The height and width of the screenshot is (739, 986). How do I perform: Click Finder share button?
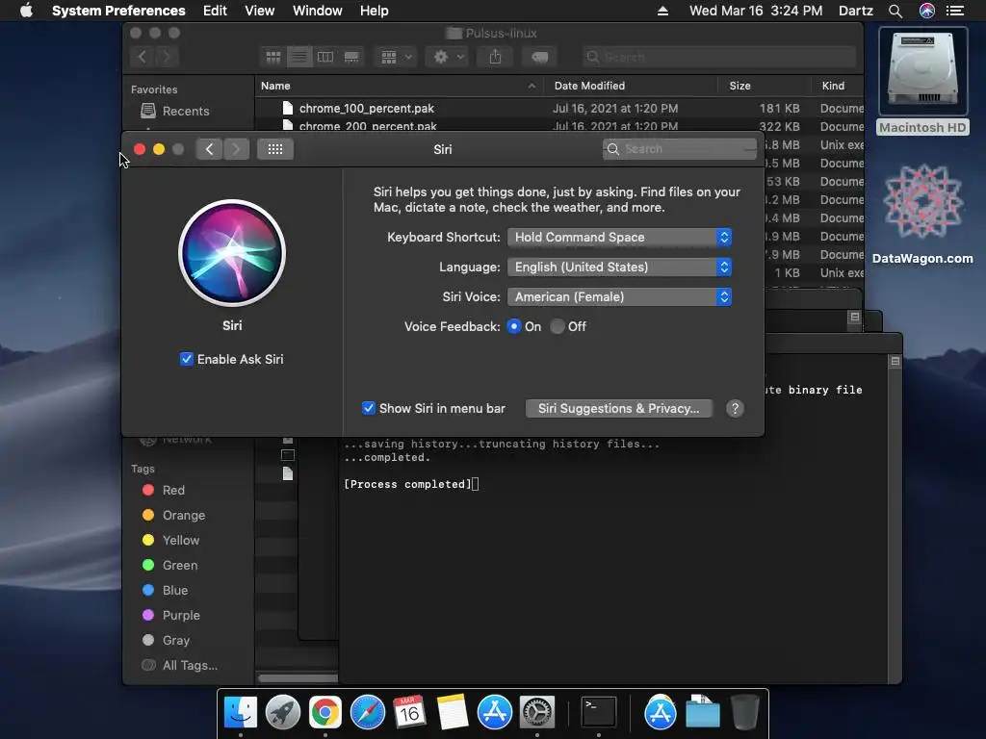tap(496, 57)
